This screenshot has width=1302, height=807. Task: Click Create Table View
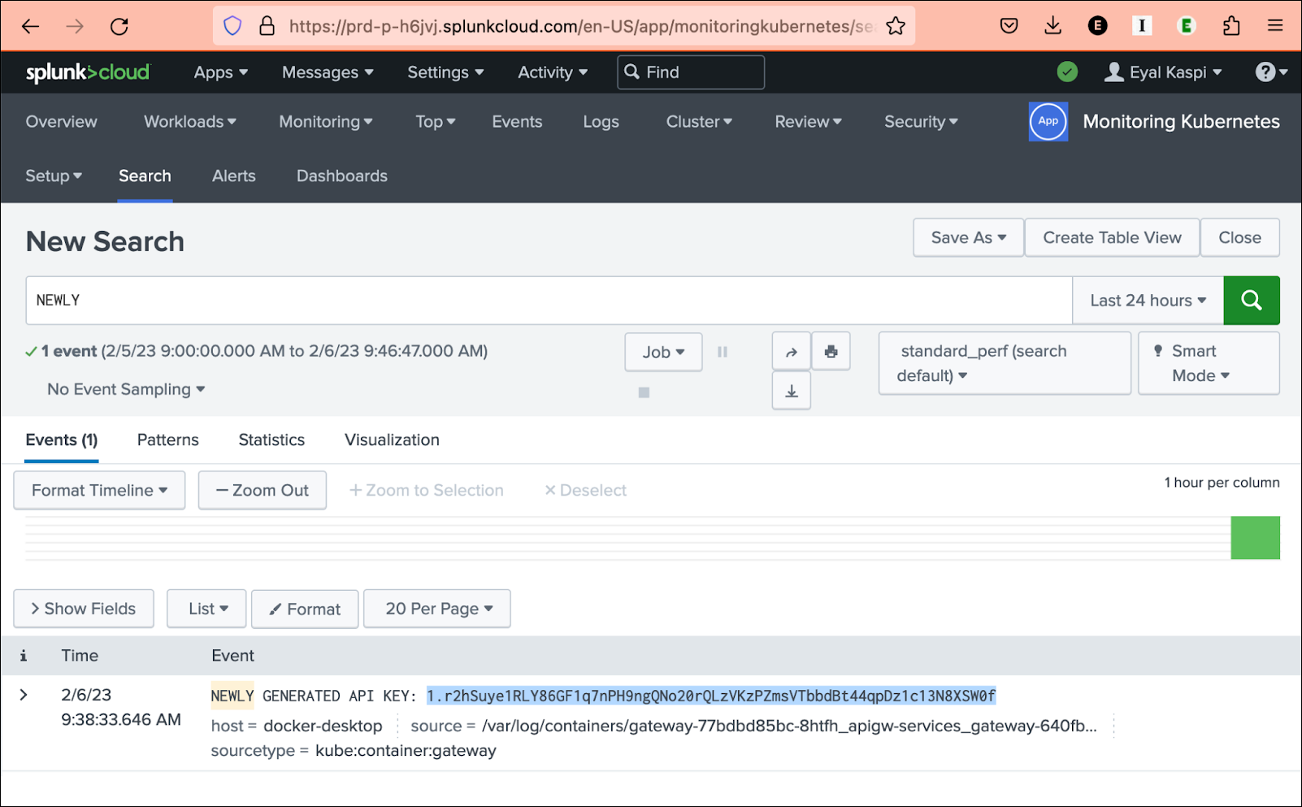pos(1111,237)
